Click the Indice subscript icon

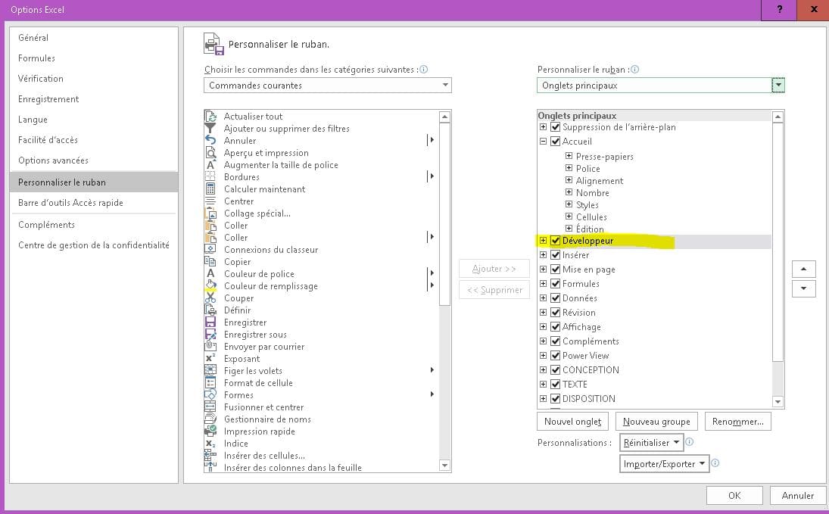210,444
